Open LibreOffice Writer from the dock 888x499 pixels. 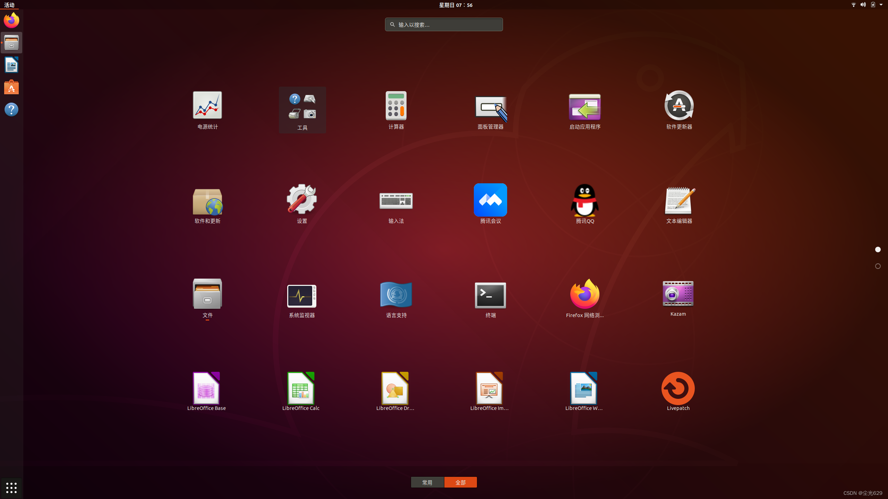coord(11,65)
